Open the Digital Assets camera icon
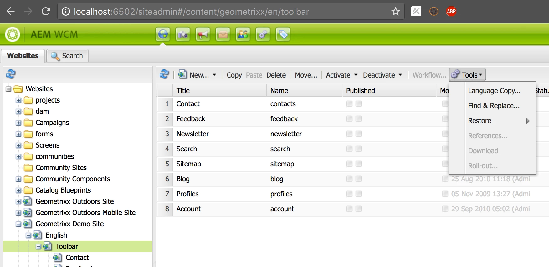 point(183,34)
